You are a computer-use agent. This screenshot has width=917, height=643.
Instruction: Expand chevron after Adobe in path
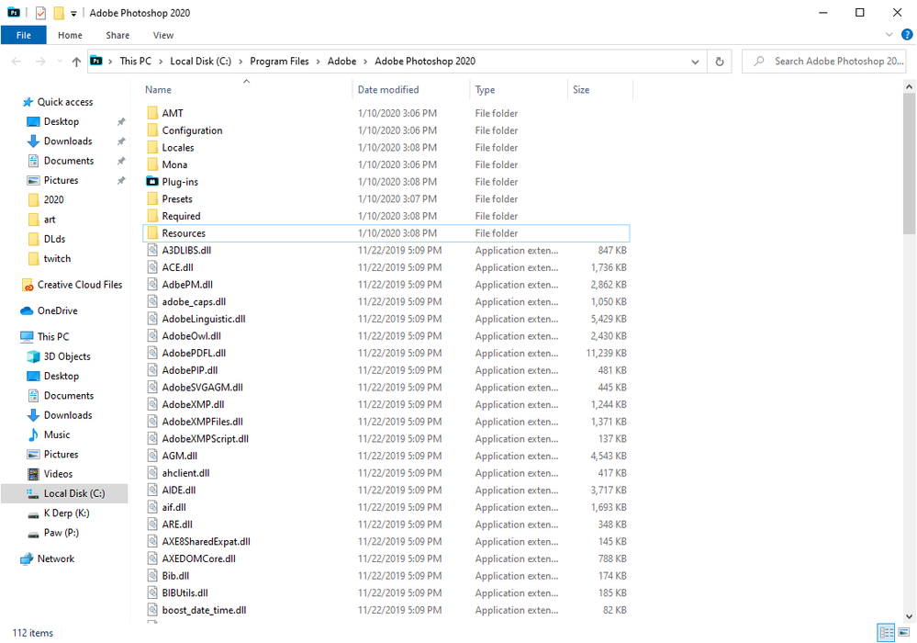[x=365, y=62]
